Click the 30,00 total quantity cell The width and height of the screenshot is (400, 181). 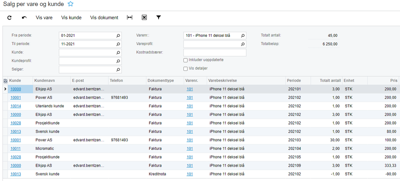tap(327, 140)
